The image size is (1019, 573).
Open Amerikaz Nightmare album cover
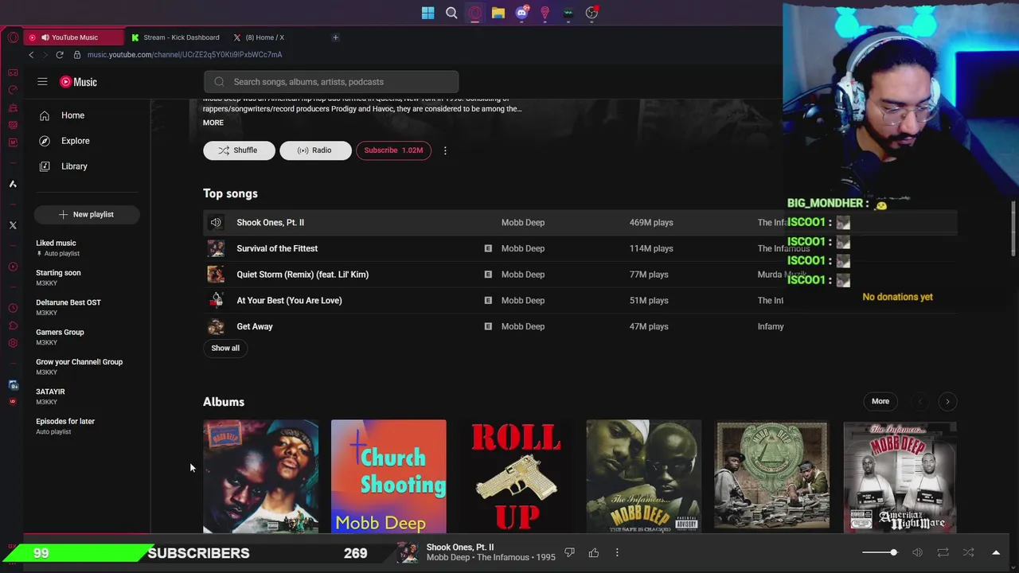pos(900,476)
